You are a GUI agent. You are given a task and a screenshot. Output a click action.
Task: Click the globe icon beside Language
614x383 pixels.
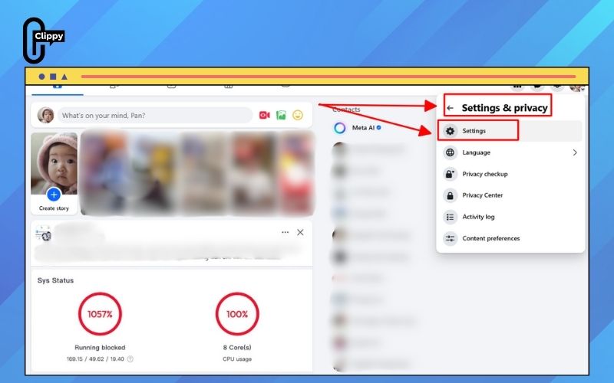pos(451,152)
